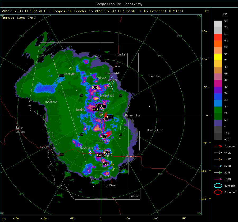Viewport: 238px width, 222px height.
Task: Click the Innisfail city label
Action: tap(107, 96)
